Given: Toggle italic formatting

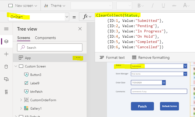Looking at the screenshot, I should 153,6.
